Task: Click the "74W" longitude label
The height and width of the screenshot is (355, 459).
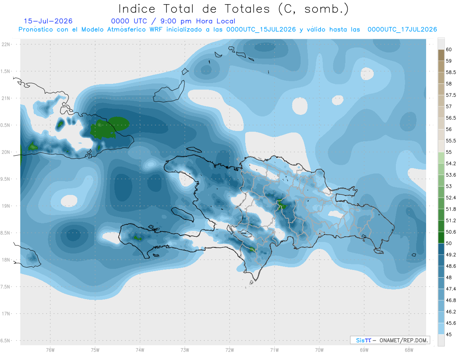Action: pos(140,350)
